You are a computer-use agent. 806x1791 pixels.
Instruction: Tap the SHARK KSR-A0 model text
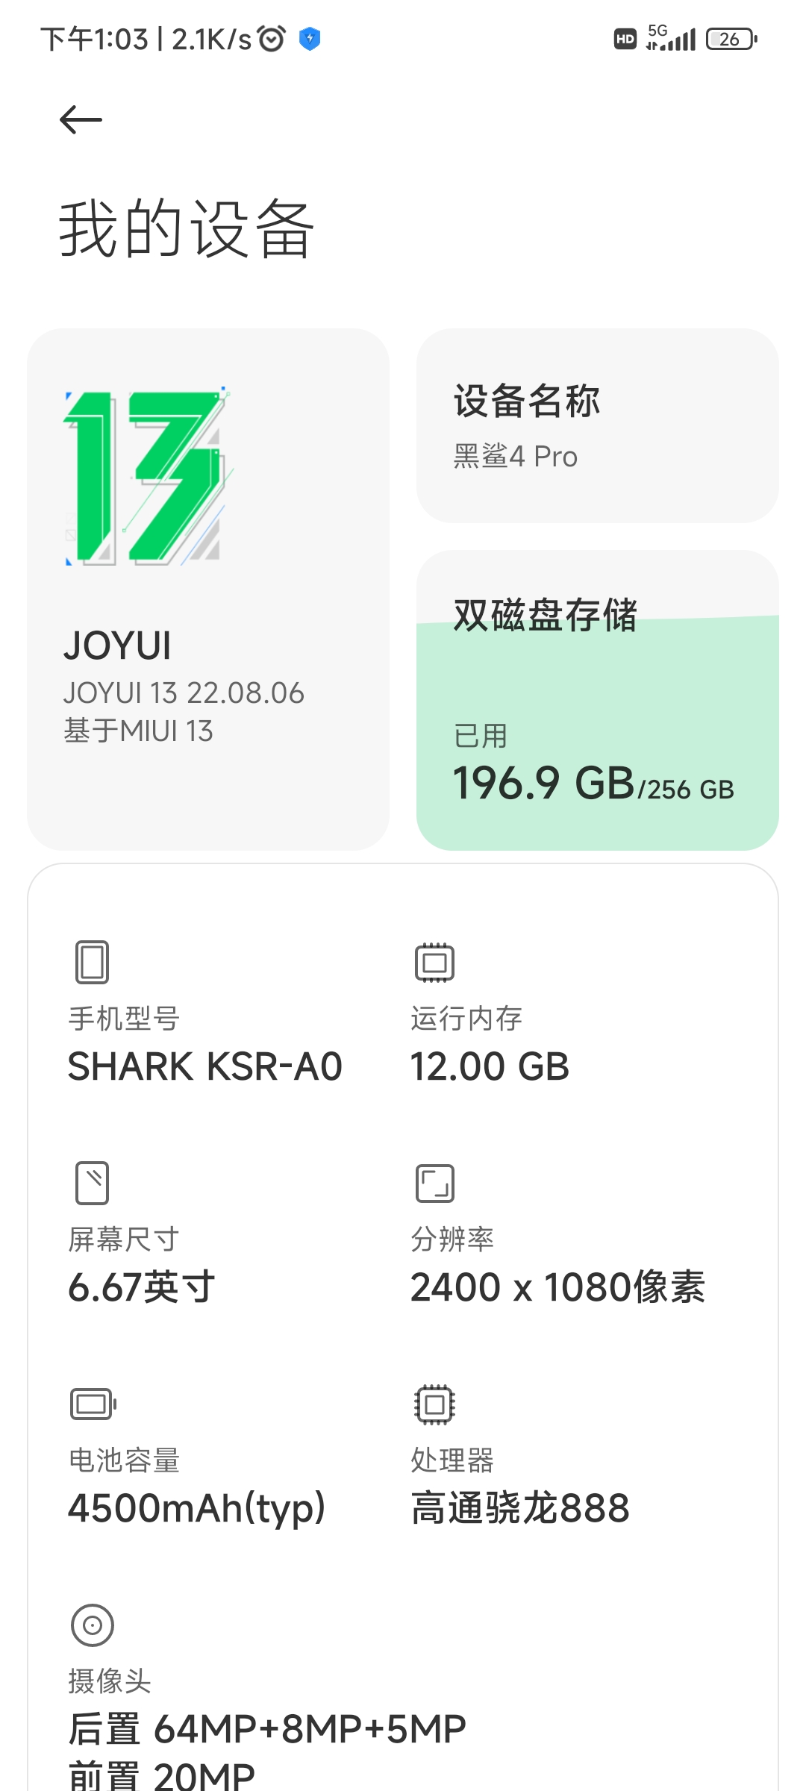tap(205, 1066)
